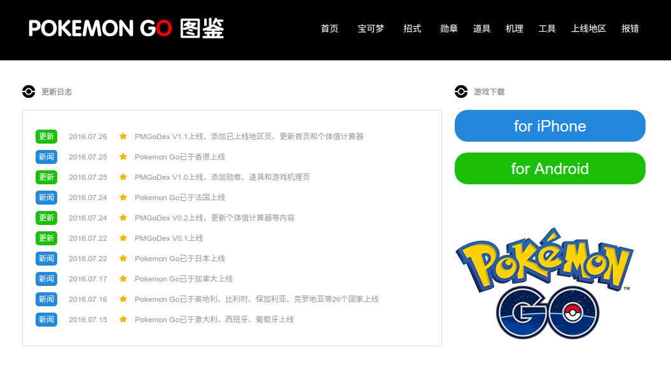Go to the 招式 page
Viewport: 671px width, 373px height.
coord(412,29)
